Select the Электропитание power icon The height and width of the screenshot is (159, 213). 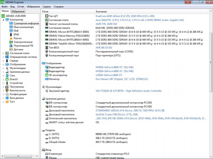[11, 42]
